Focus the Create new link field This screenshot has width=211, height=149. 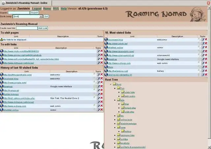coord(27,28)
